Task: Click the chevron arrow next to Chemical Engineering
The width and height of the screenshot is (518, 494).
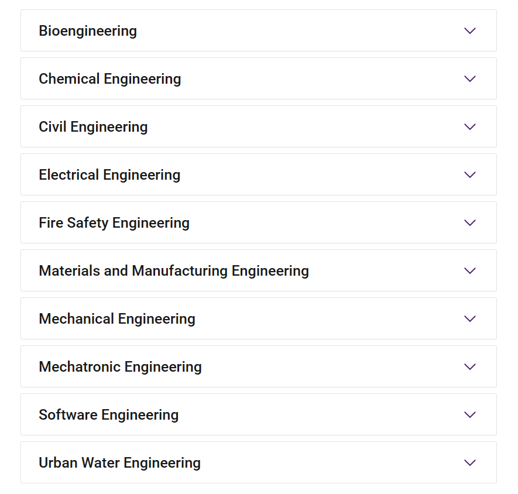Action: coord(470,78)
